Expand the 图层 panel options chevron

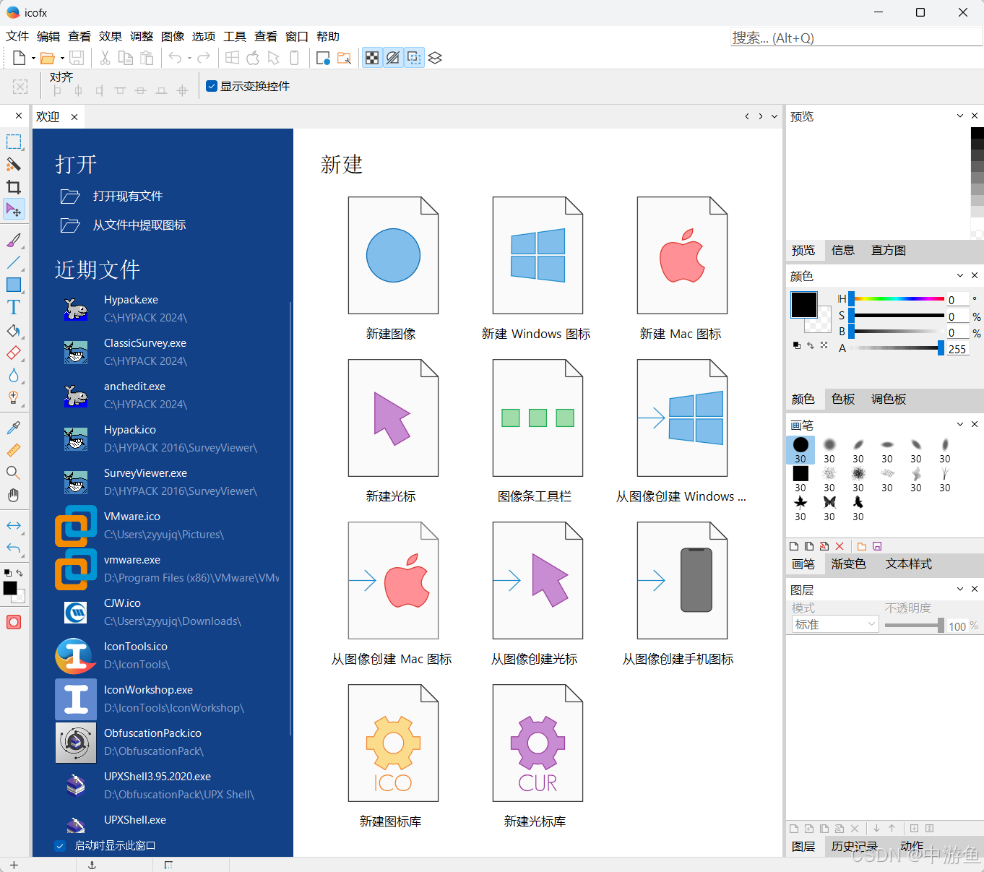click(x=960, y=589)
